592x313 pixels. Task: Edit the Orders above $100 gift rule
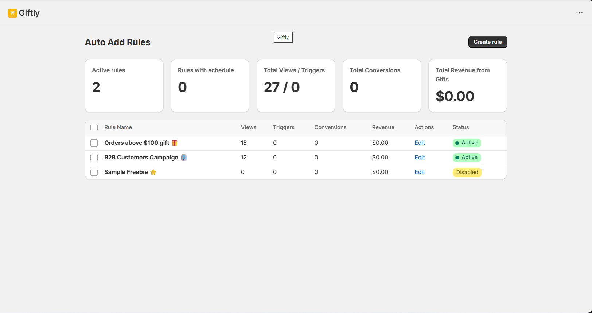point(420,143)
